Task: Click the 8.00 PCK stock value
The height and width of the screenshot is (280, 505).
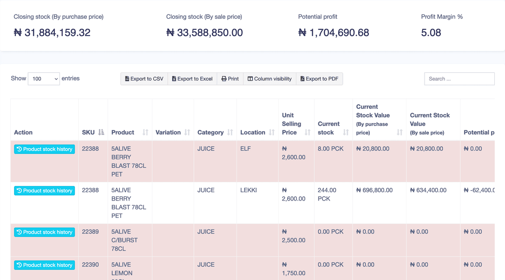Action: click(x=331, y=149)
